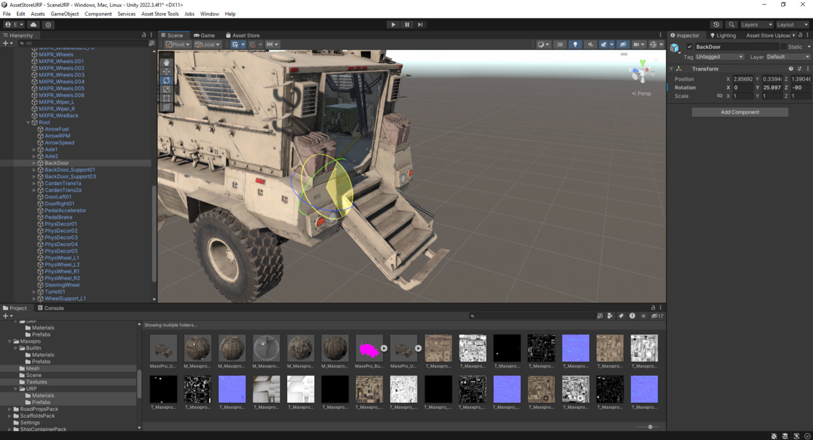Open global search magnifier icon
813x440 pixels.
(x=731, y=24)
